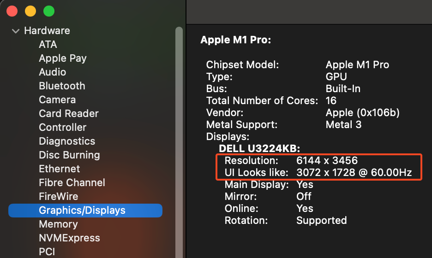432x258 pixels.
Task: Show Memory information
Action: pos(58,224)
